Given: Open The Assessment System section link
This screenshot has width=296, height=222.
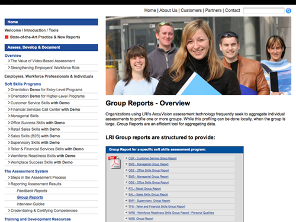Looking at the screenshot, I should pos(27,171).
